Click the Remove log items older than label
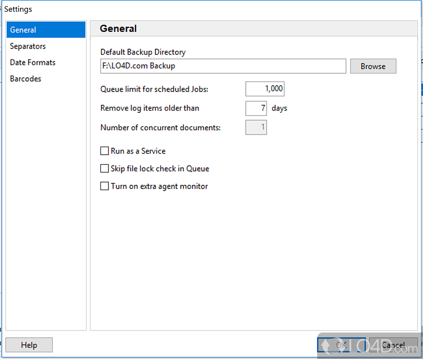This screenshot has width=423, height=359. [150, 108]
